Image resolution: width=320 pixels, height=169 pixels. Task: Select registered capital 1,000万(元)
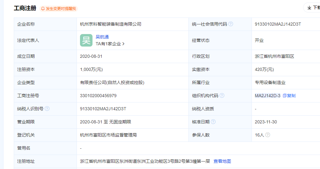[91, 70]
